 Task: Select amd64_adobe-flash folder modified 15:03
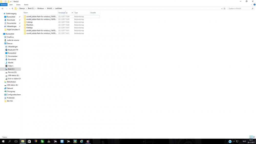click(x=61, y=19)
